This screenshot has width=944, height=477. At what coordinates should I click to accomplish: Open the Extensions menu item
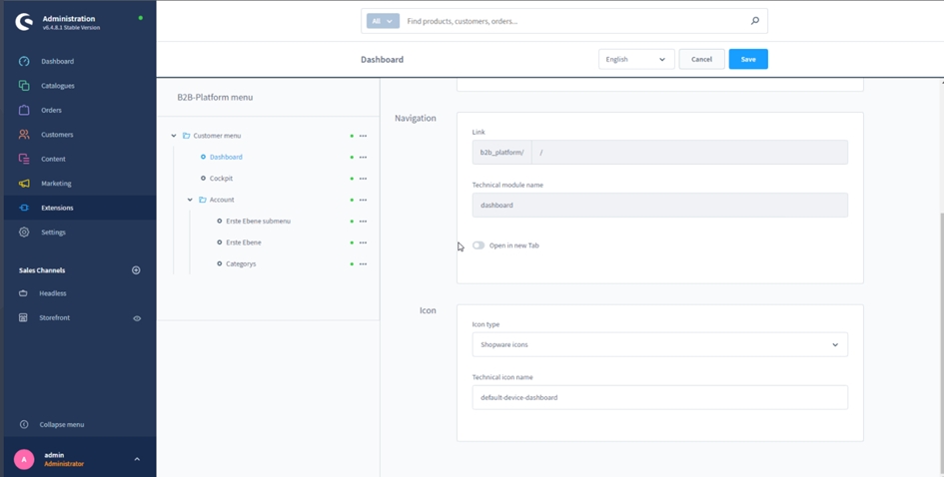click(x=57, y=208)
